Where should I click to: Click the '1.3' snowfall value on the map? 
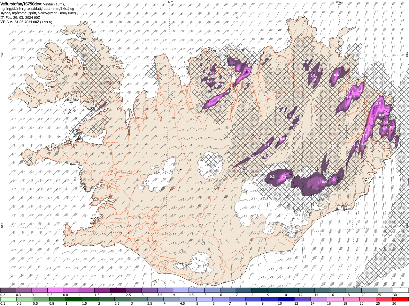click(x=216, y=99)
